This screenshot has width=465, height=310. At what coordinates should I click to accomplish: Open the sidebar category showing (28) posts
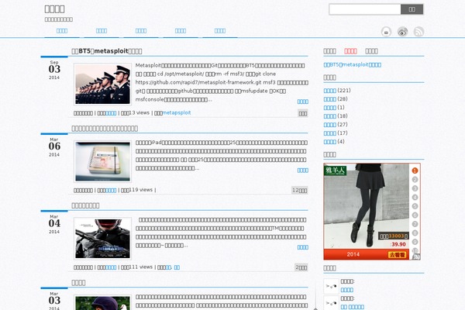click(330, 99)
